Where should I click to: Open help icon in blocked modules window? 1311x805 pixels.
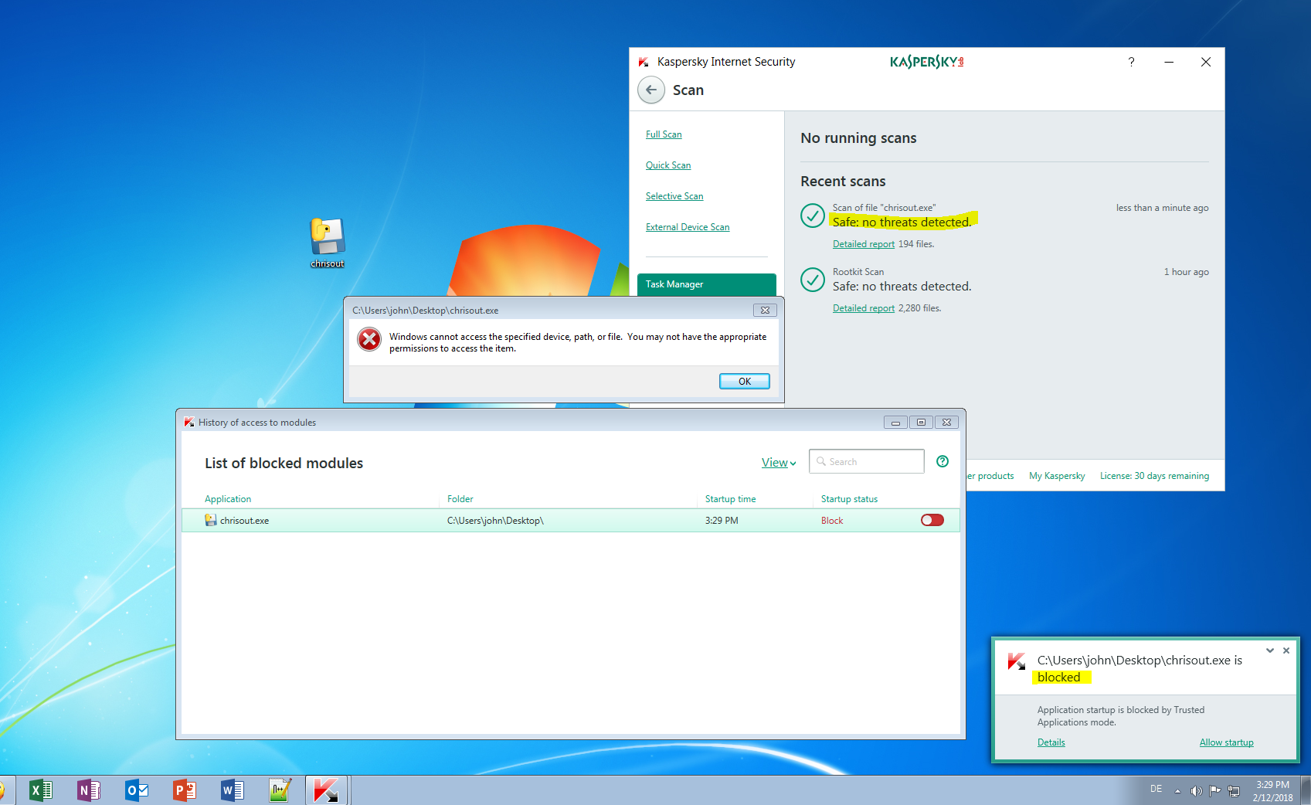942,461
